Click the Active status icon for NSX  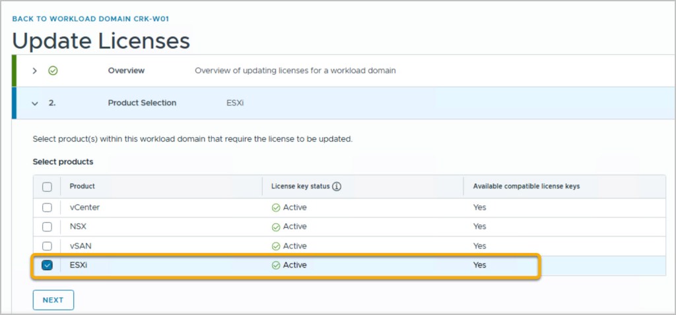point(276,227)
